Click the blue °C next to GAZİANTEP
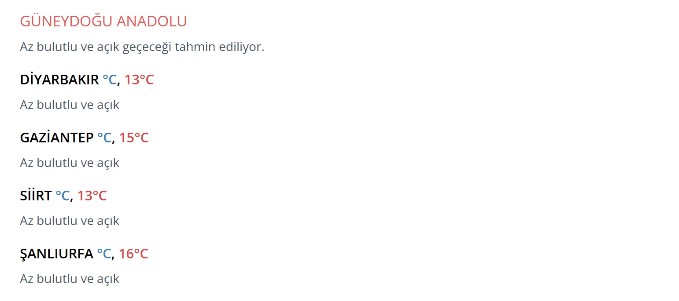Image resolution: width=679 pixels, height=301 pixels. 104,138
